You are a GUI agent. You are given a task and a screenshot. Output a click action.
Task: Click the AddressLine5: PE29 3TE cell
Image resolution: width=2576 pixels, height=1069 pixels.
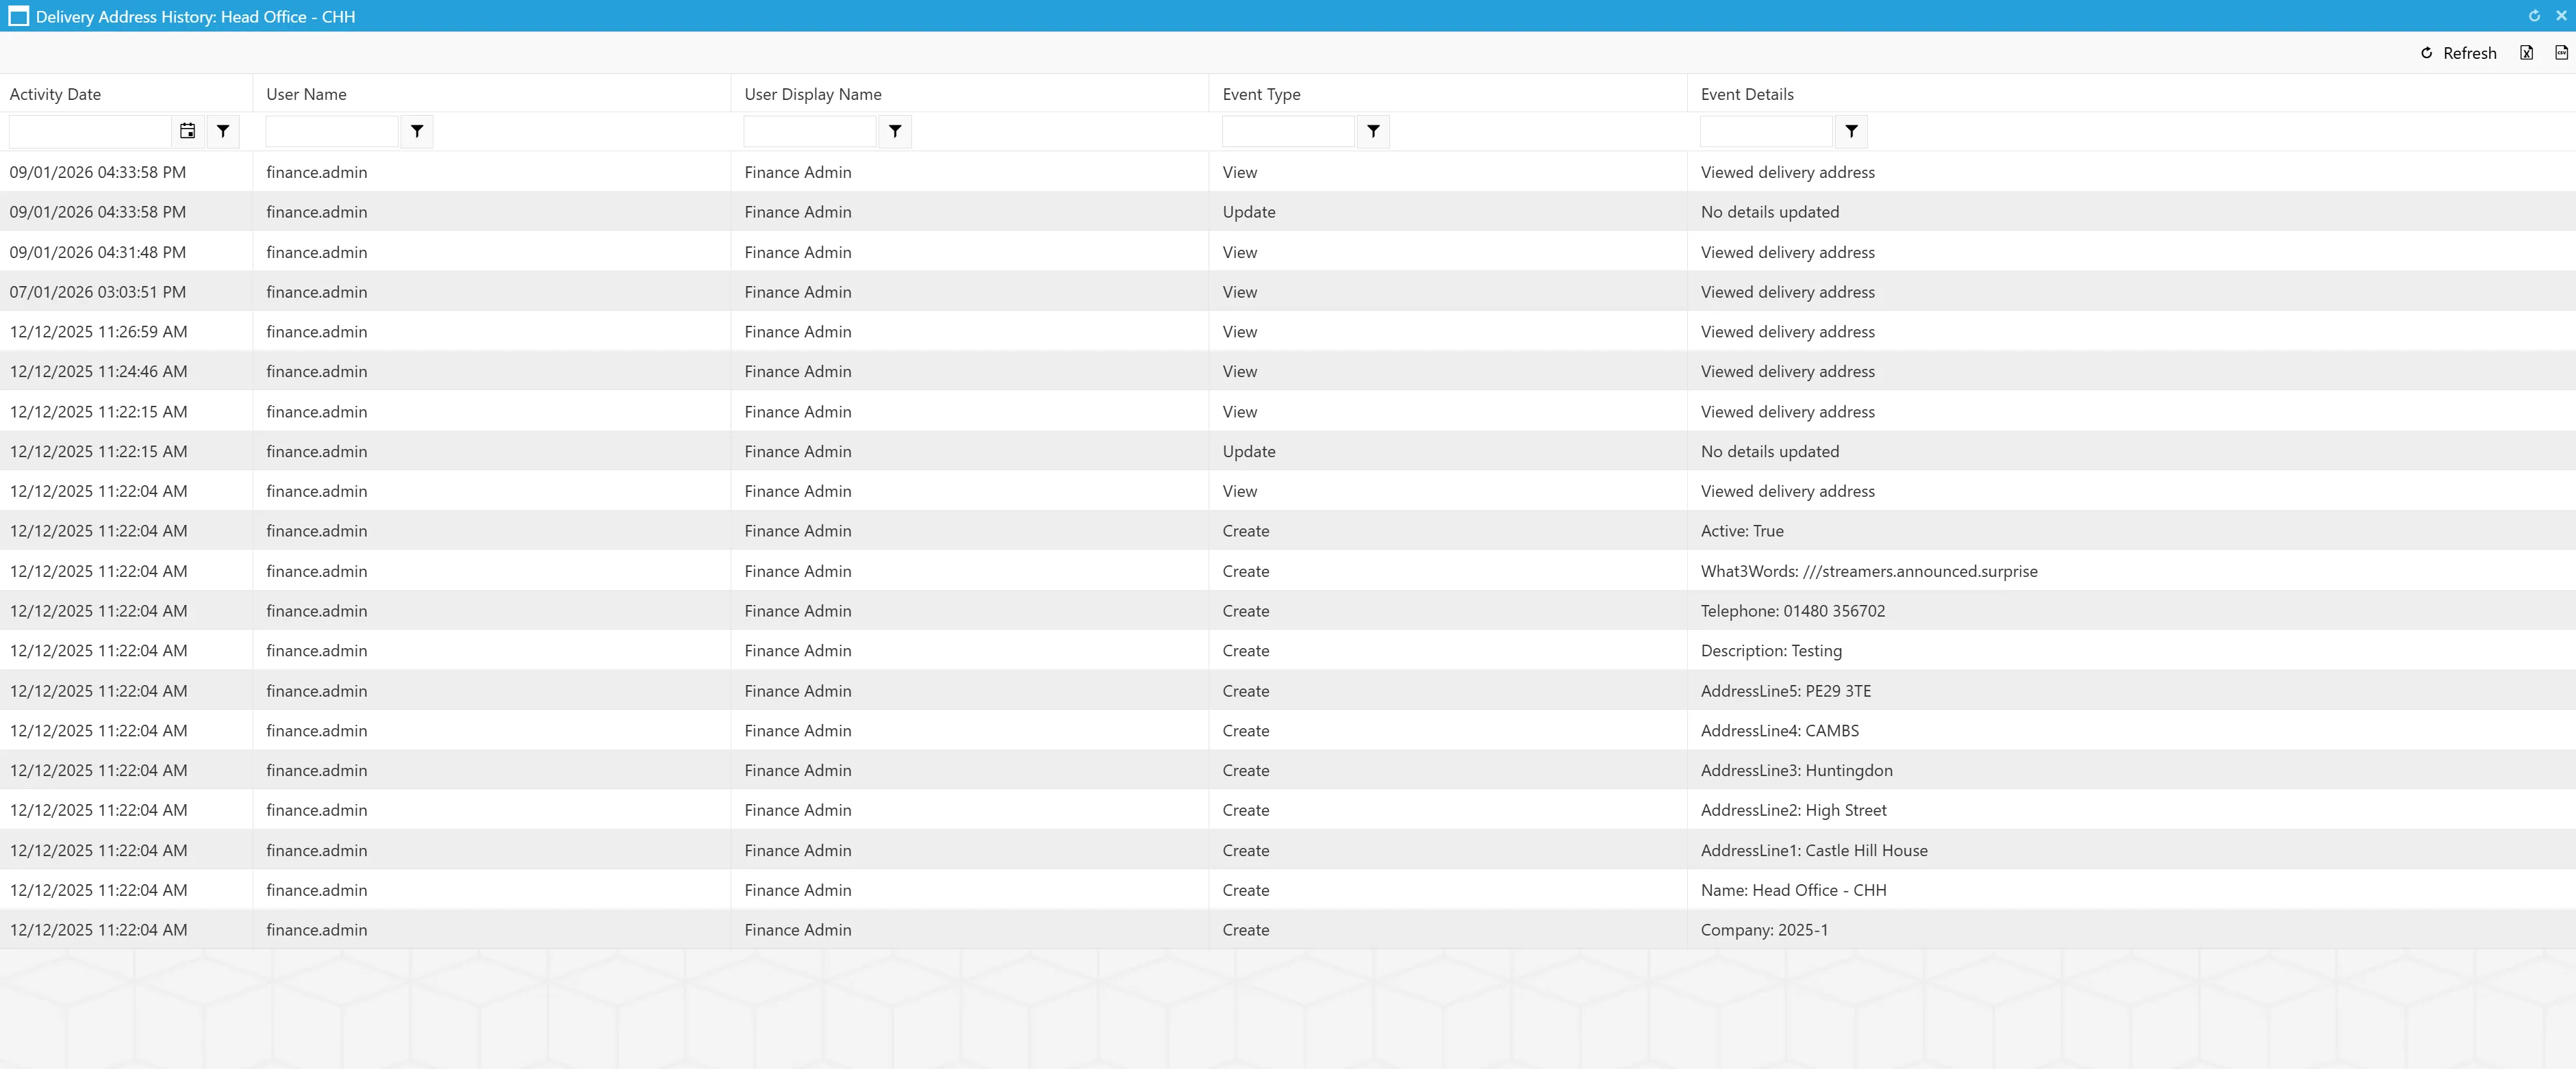coord(2131,691)
